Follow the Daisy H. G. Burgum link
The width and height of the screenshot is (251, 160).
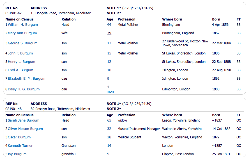click(24, 89)
